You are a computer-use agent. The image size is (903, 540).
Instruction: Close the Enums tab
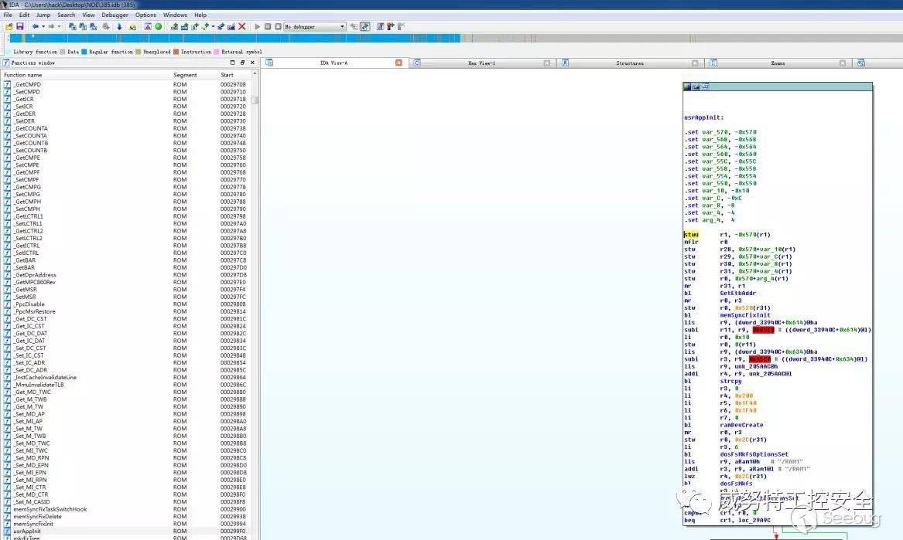click(x=843, y=63)
